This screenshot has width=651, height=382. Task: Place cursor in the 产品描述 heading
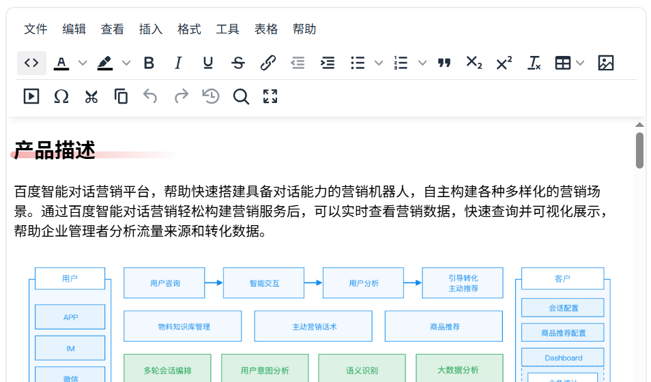coord(55,150)
